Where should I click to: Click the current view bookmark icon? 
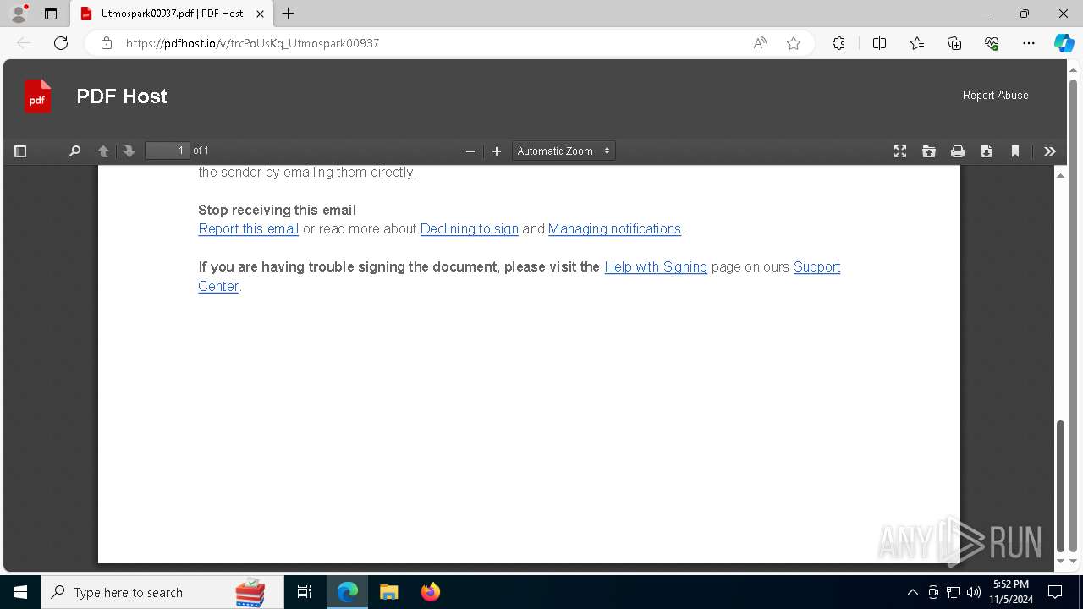click(x=1015, y=151)
